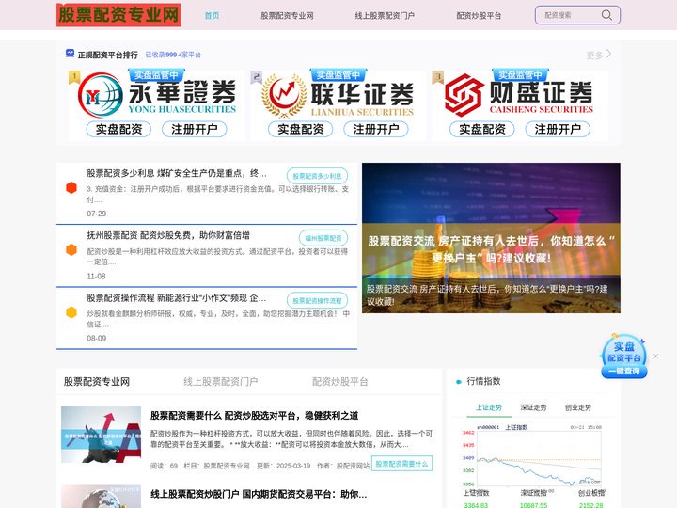Click the 行情指数 section dot icon
This screenshot has width=677, height=508.
(x=459, y=381)
